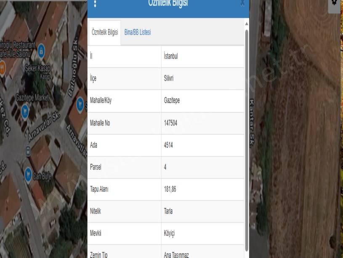This screenshot has width=343, height=258.
Task: Select the Can Büfe map pin
Action: pyautogui.click(x=28, y=173)
